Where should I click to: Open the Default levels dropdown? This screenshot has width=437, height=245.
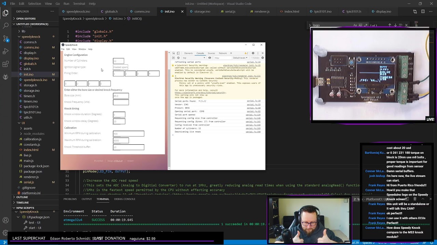pyautogui.click(x=240, y=58)
